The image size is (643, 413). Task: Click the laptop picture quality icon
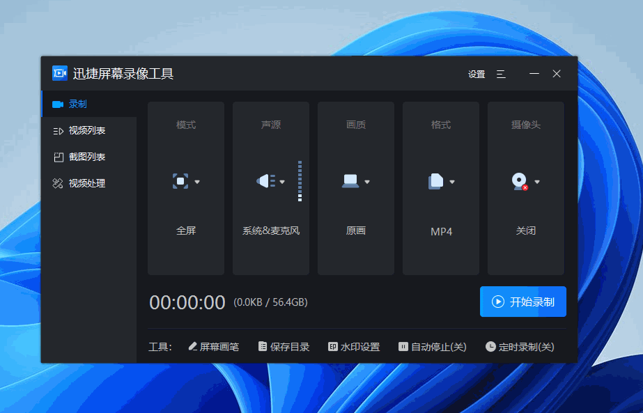click(x=350, y=181)
